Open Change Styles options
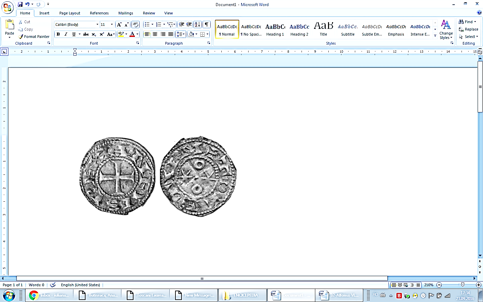The height and width of the screenshot is (302, 483). (446, 30)
